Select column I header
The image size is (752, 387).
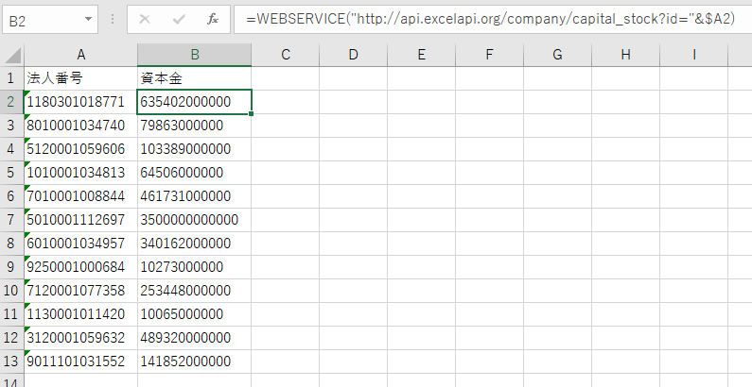coord(693,56)
